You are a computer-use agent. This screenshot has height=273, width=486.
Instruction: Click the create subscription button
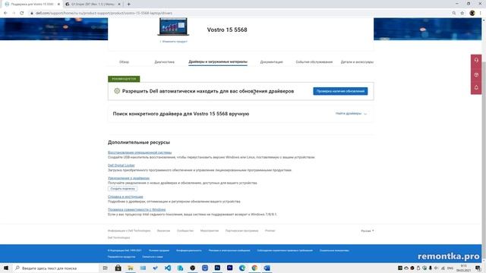pyautogui.click(x=123, y=189)
